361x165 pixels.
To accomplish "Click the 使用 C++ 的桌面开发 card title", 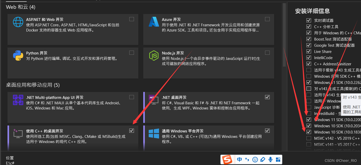I will click(45, 131).
